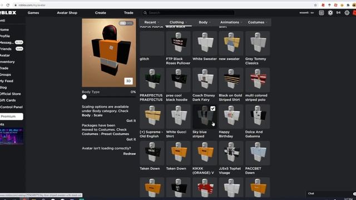Select the Happy Birthday shirt
The height and width of the screenshot is (200, 356).
pos(231,117)
